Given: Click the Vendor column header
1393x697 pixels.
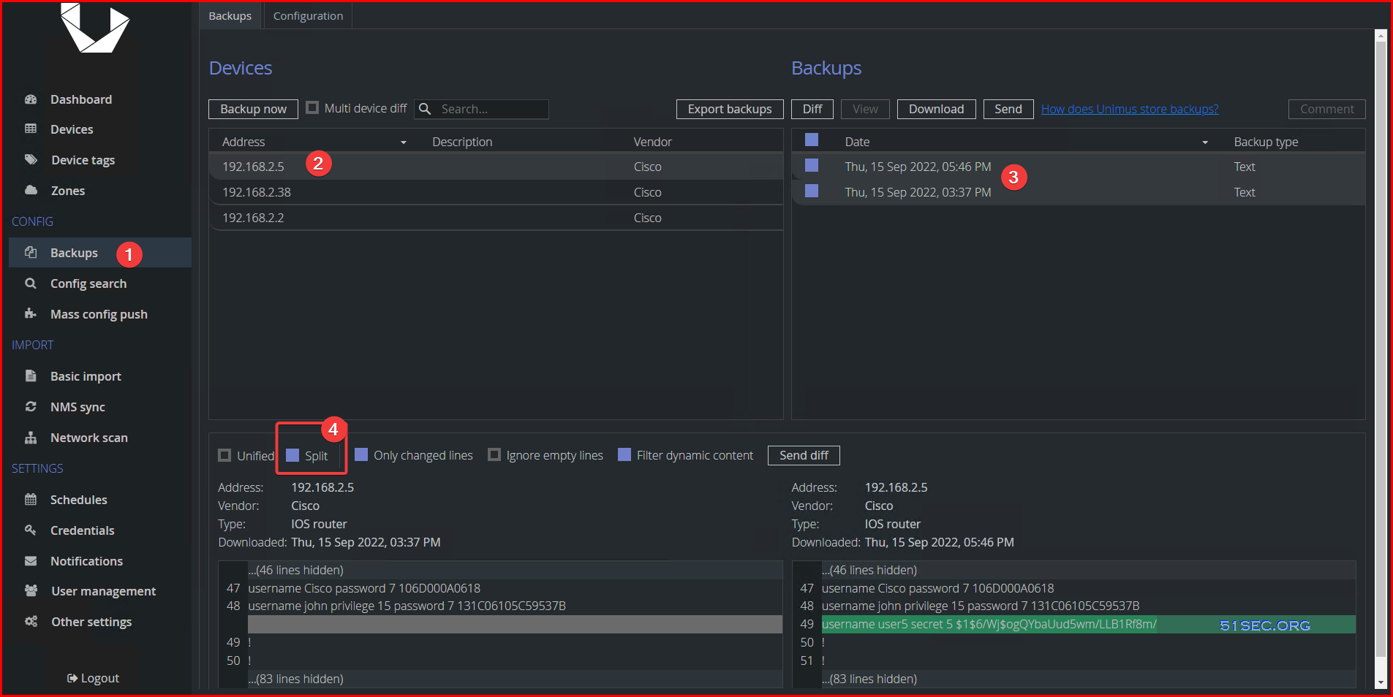Looking at the screenshot, I should pos(652,142).
